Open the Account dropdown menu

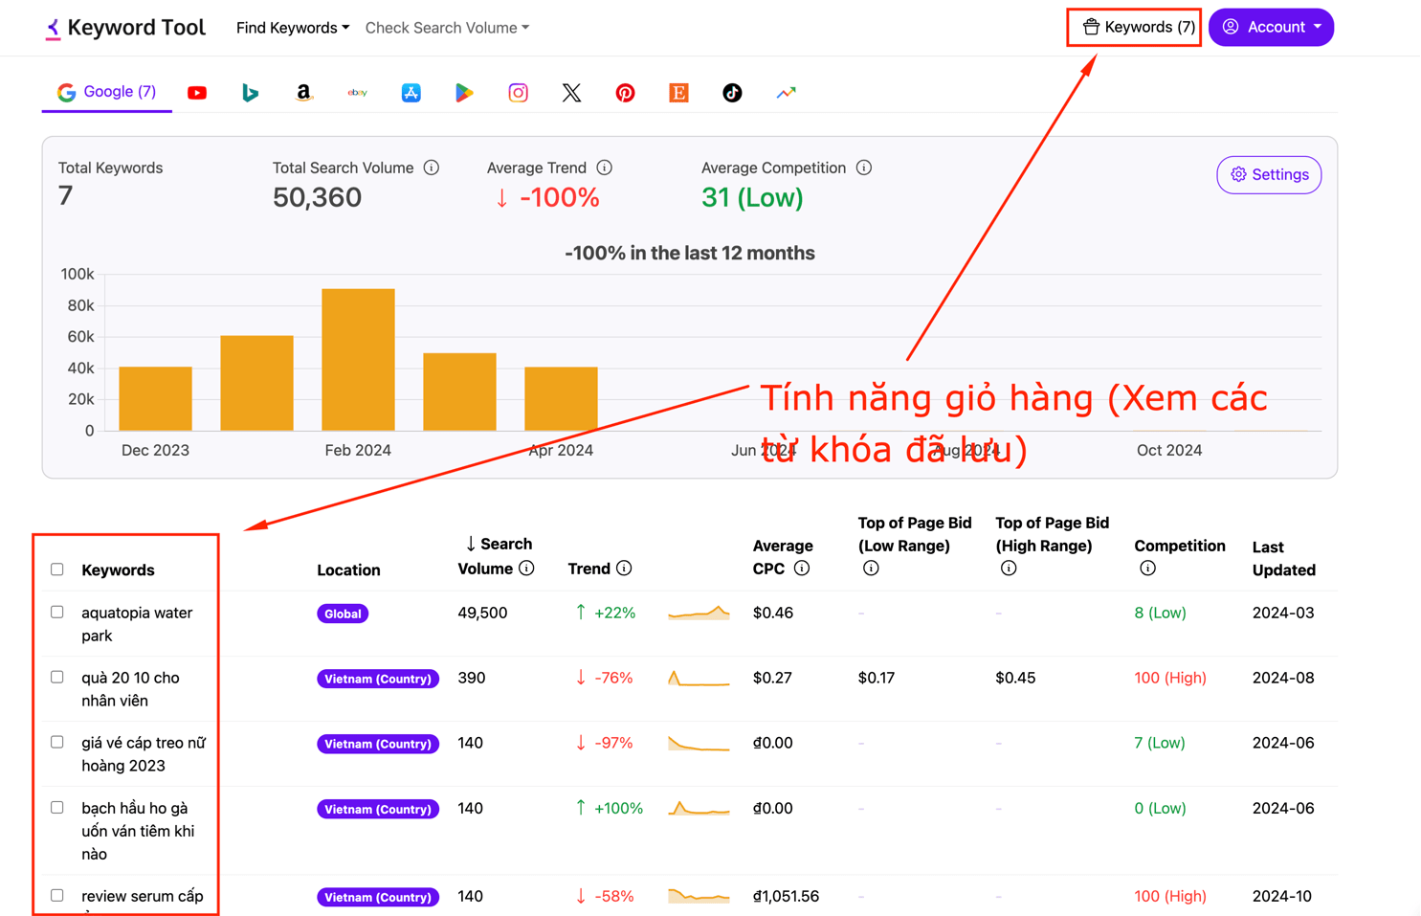pyautogui.click(x=1271, y=27)
